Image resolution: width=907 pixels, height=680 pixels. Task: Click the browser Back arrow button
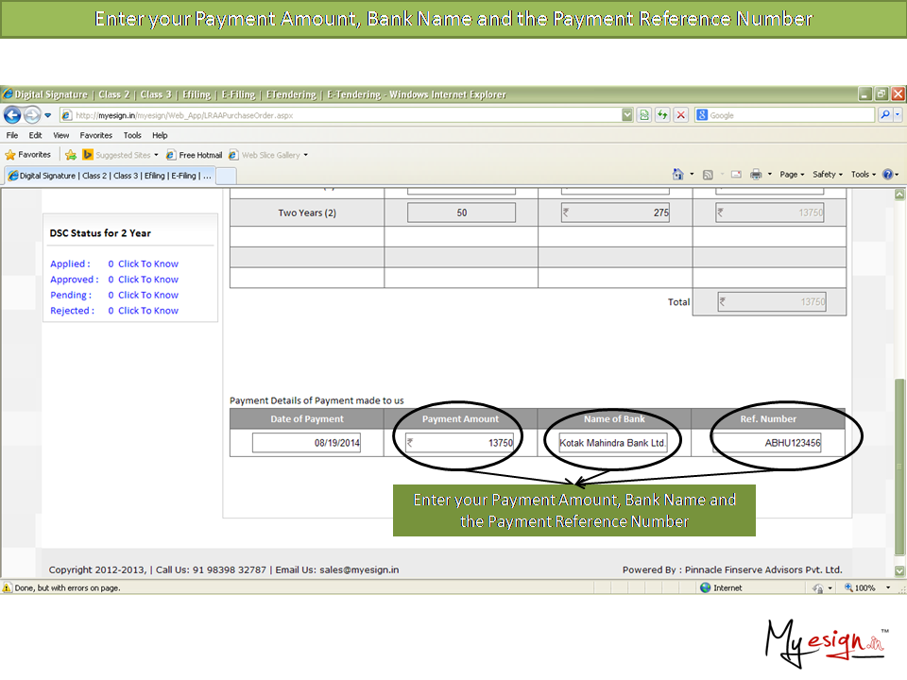pos(12,115)
